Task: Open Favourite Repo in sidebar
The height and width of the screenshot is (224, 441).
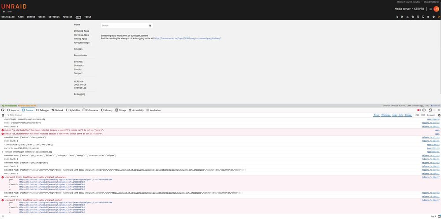Action: 82,43
